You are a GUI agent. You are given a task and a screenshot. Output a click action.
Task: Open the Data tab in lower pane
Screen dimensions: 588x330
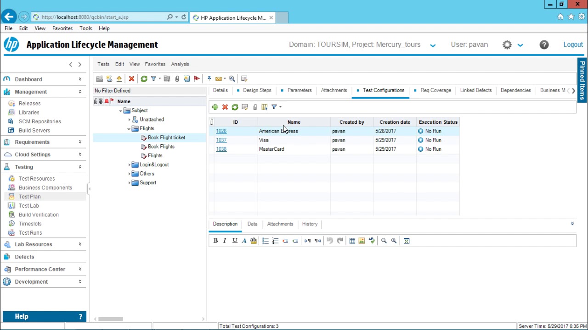252,224
